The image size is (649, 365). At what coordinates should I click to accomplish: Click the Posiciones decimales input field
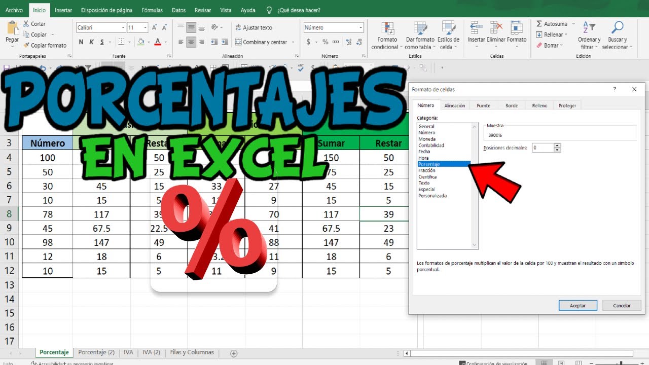click(x=543, y=148)
